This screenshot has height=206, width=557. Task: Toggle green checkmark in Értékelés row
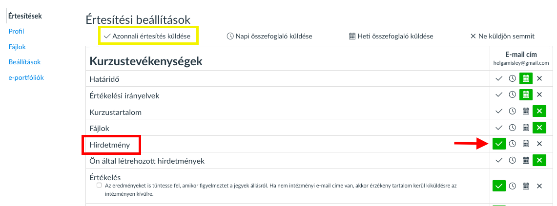click(499, 186)
